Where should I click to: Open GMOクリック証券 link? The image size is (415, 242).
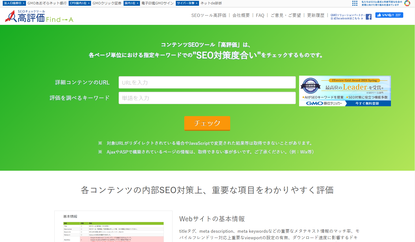(x=107, y=3)
